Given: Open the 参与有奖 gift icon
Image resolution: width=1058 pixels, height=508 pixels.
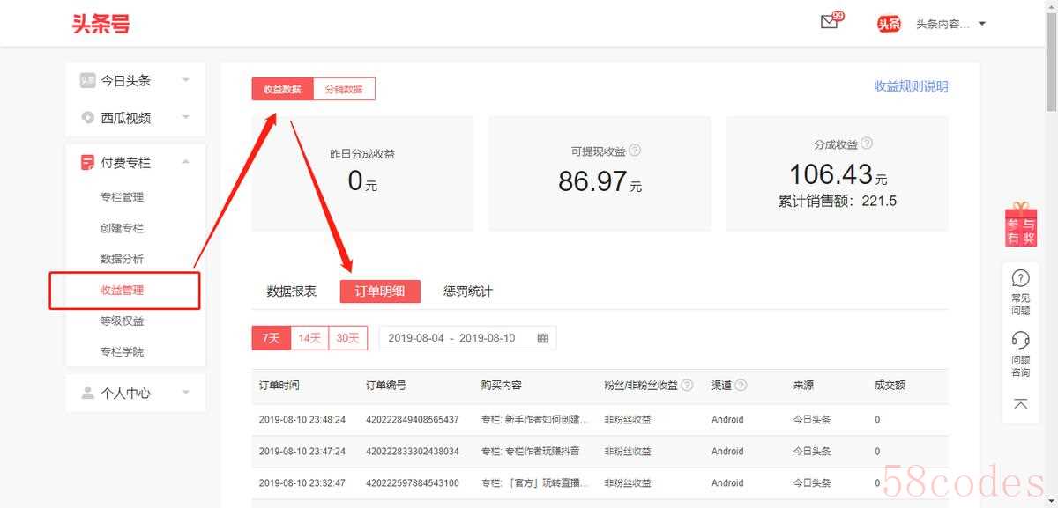Looking at the screenshot, I should [1020, 225].
